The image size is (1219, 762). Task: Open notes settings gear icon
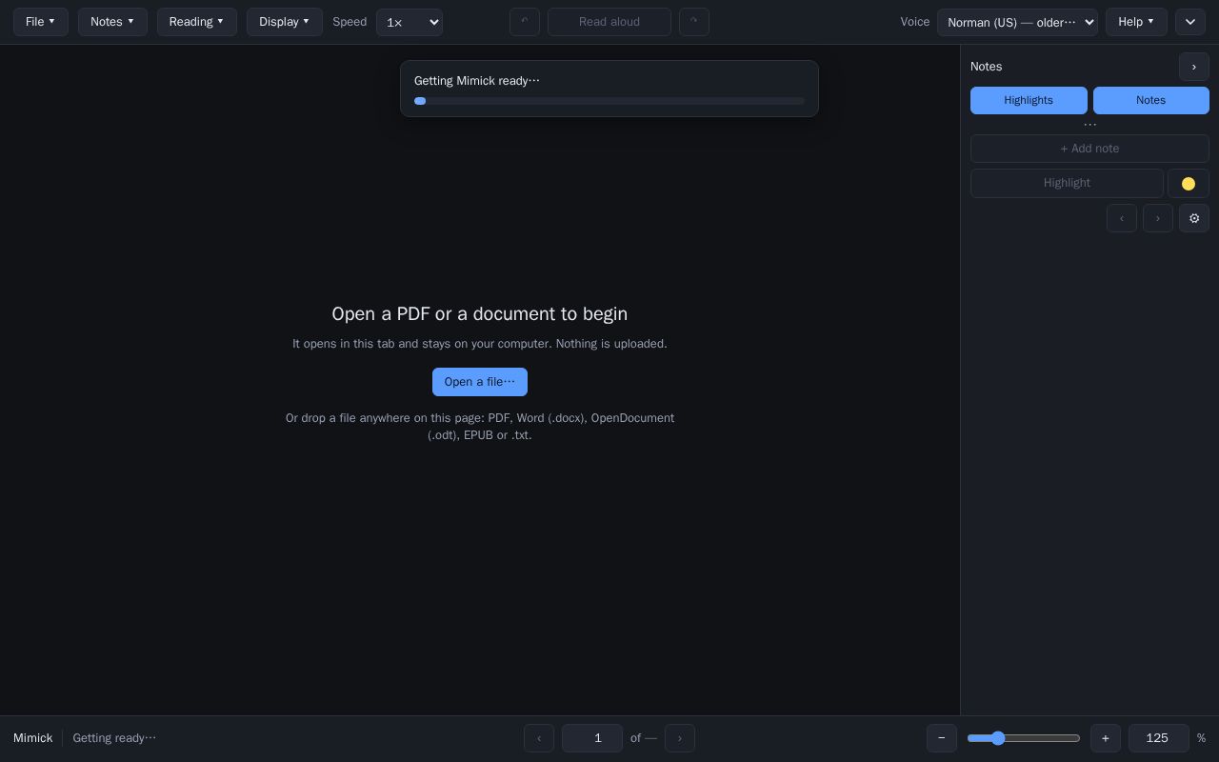coord(1194,218)
